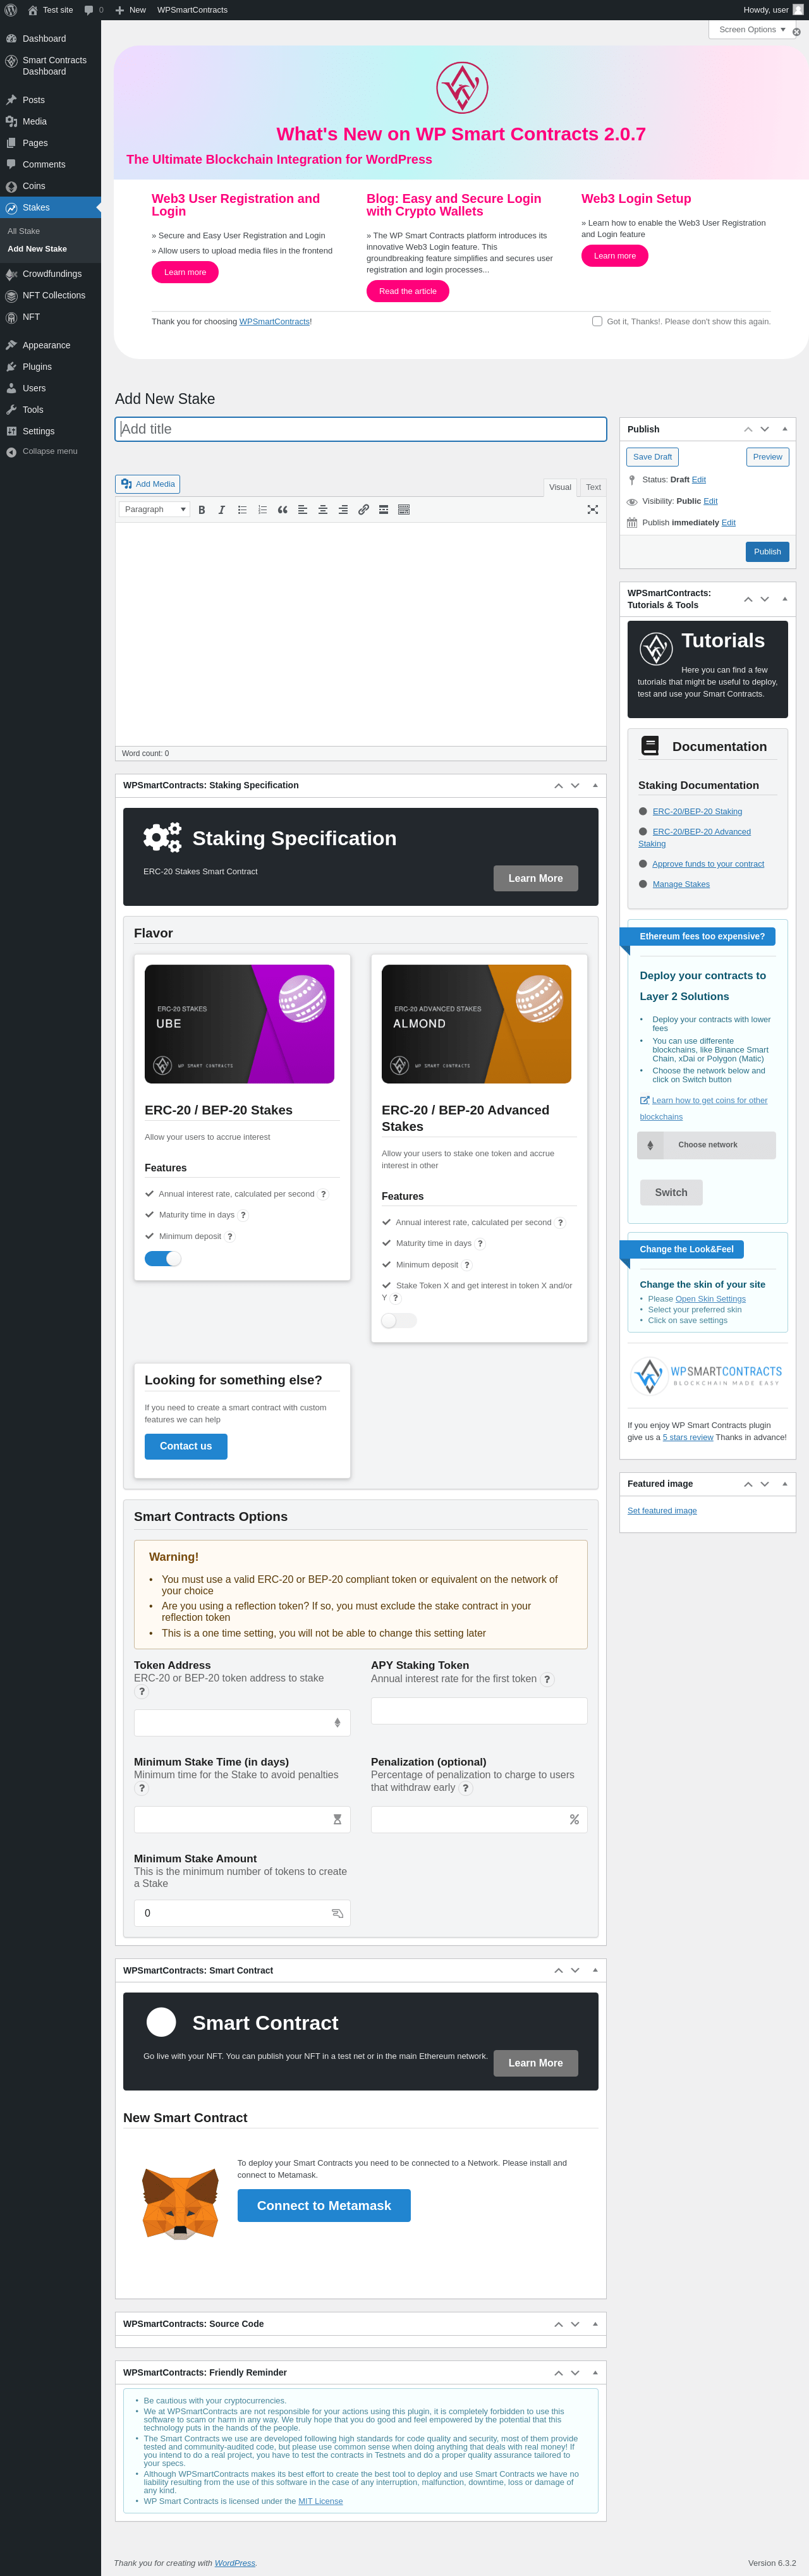Click the bulleted list icon
Screen dimensions: 809x2576
coord(242,510)
